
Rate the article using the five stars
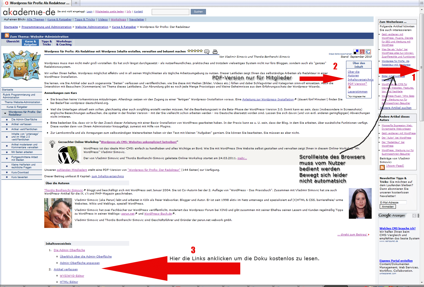tap(195, 51)
